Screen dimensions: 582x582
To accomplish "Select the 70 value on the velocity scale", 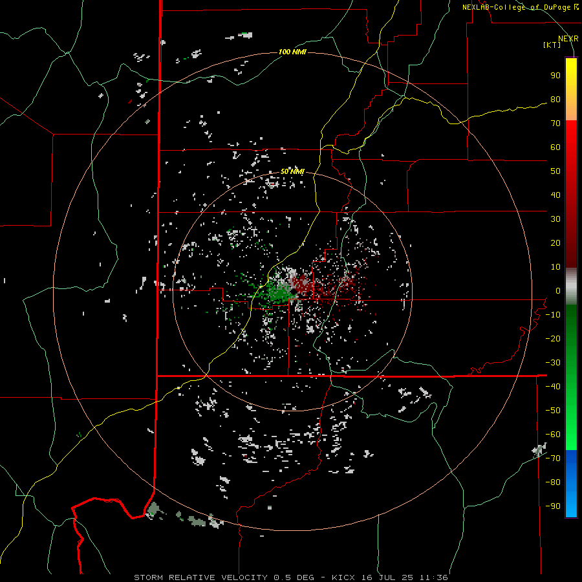I will click(555, 124).
